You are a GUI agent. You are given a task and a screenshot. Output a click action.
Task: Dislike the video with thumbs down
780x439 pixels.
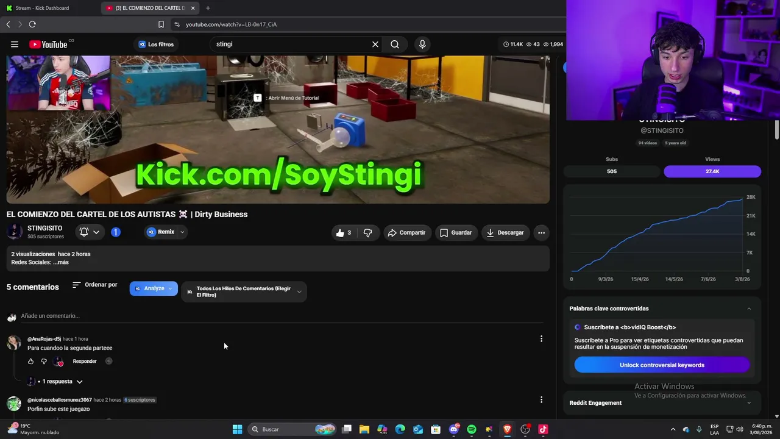point(367,232)
